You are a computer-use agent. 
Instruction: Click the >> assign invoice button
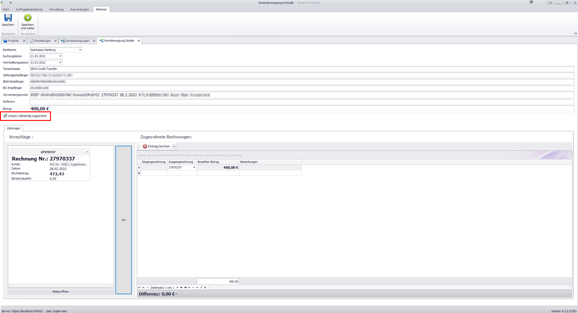124,220
